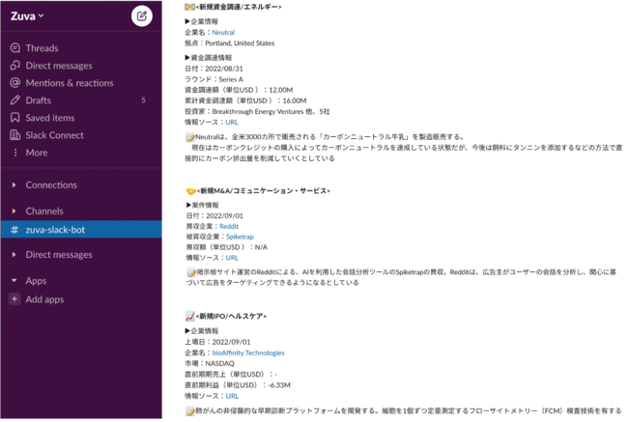Click the Direct messages icon near Threads
The width and height of the screenshot is (628, 422).
(x=15, y=66)
